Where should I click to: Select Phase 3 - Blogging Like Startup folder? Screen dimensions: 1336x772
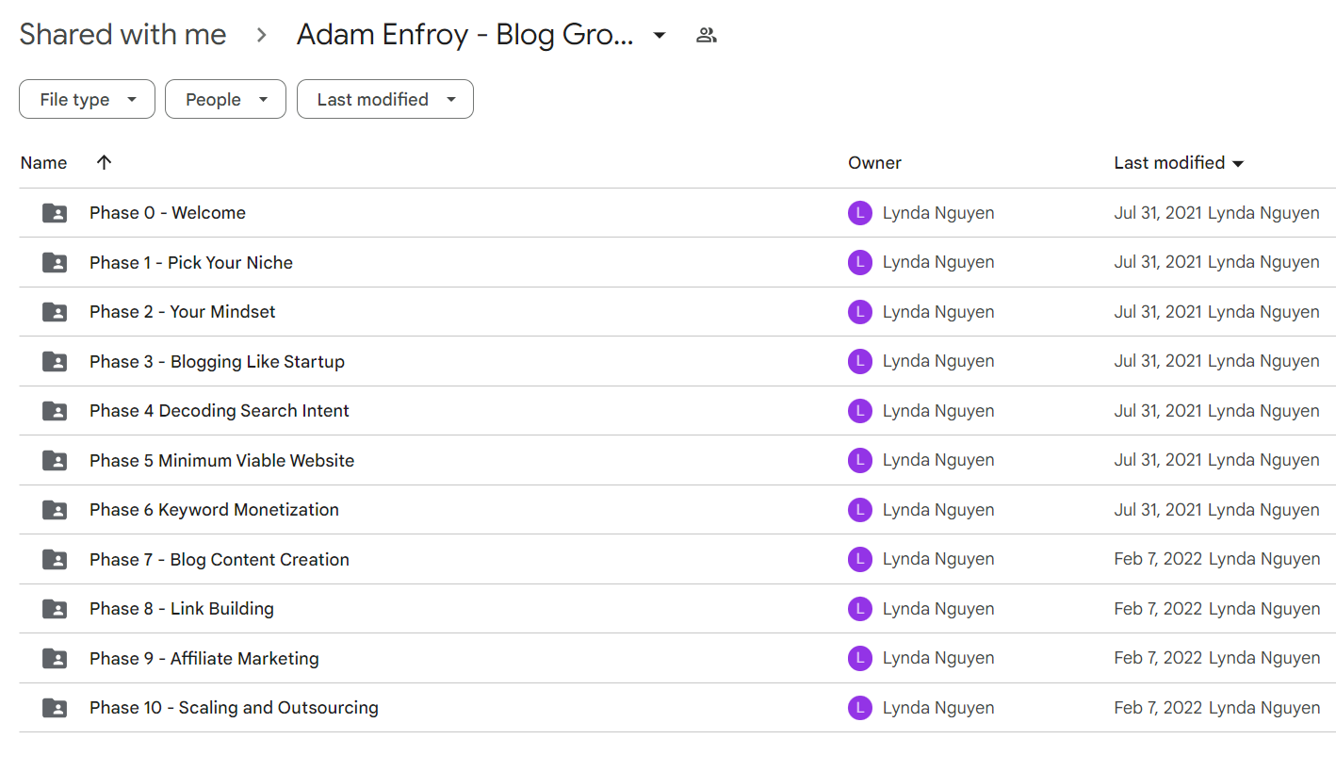point(677,361)
